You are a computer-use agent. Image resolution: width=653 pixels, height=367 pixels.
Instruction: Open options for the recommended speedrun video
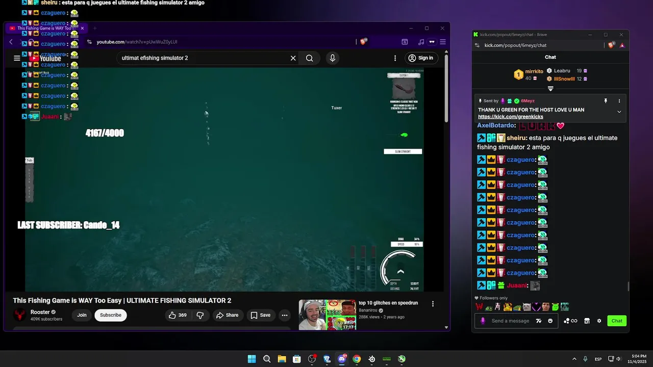point(433,304)
